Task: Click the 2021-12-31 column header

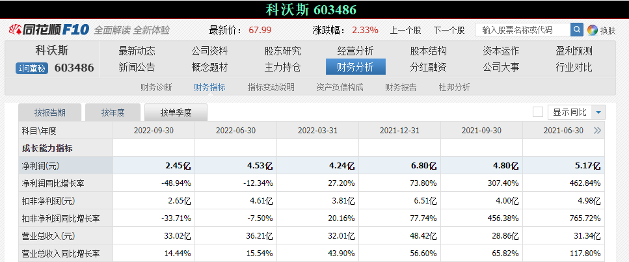Action: (x=399, y=131)
